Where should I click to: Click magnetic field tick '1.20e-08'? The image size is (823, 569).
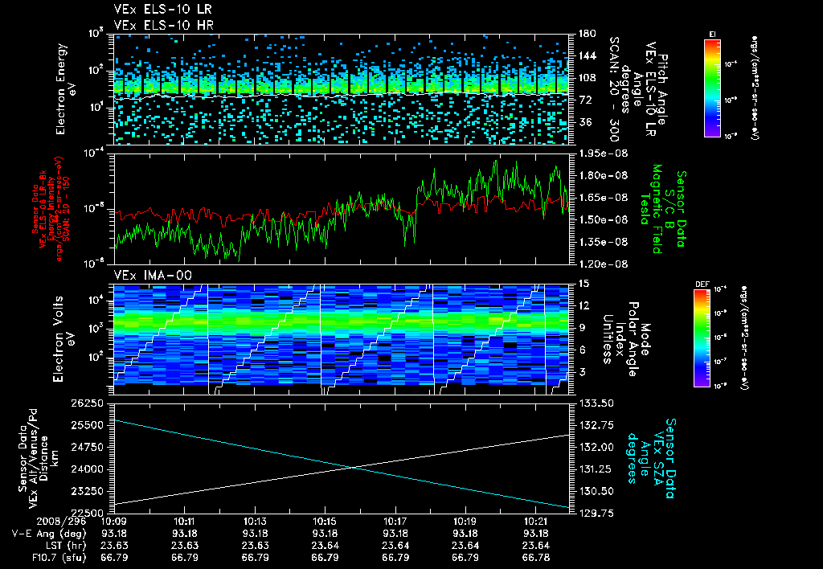603,264
